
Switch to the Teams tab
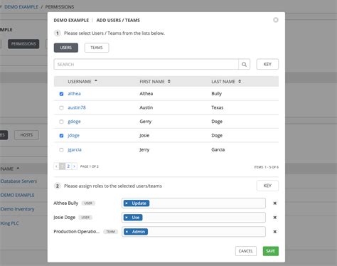click(x=97, y=48)
